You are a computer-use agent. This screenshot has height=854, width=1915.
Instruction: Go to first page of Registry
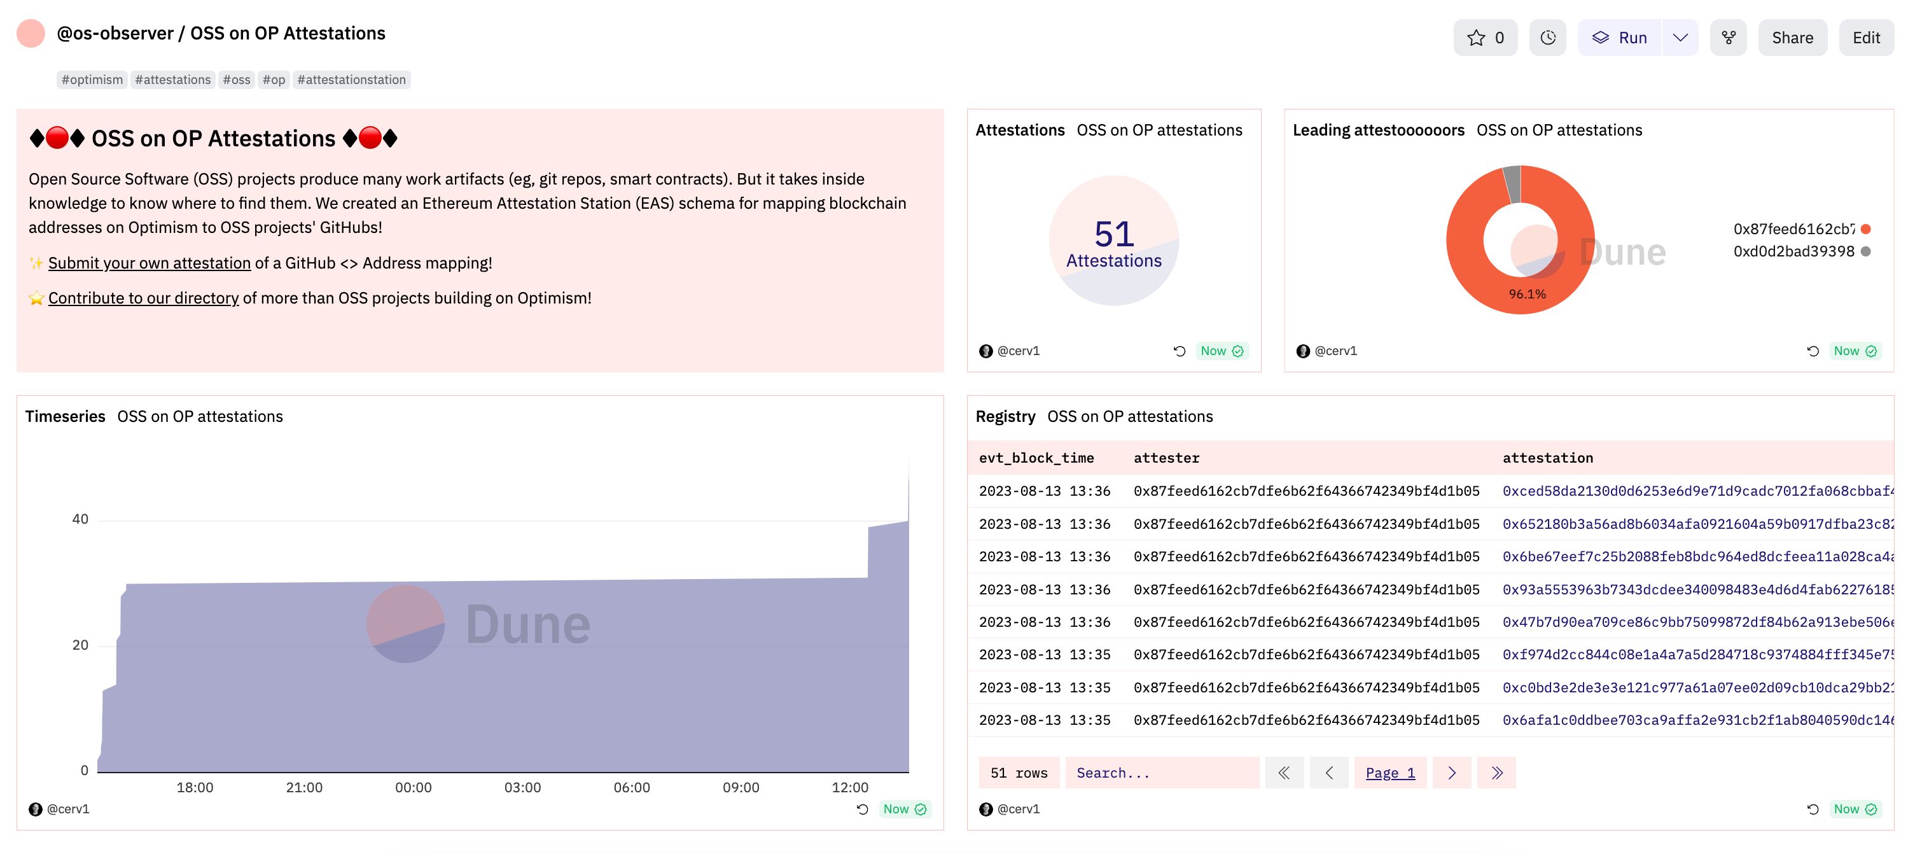tap(1285, 773)
